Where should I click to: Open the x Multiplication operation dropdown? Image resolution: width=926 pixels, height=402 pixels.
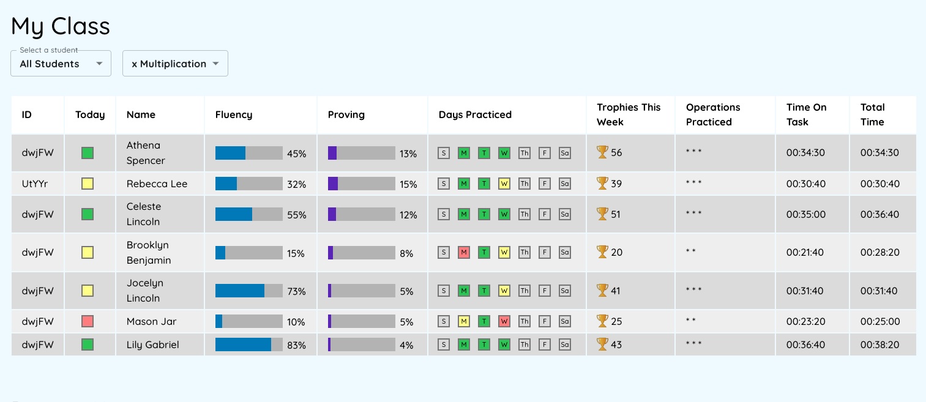pos(175,64)
